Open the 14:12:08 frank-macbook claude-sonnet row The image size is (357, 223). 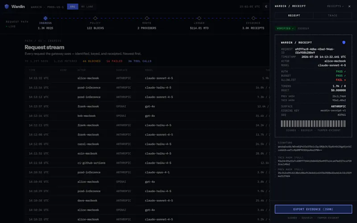pyautogui.click(x=147, y=135)
